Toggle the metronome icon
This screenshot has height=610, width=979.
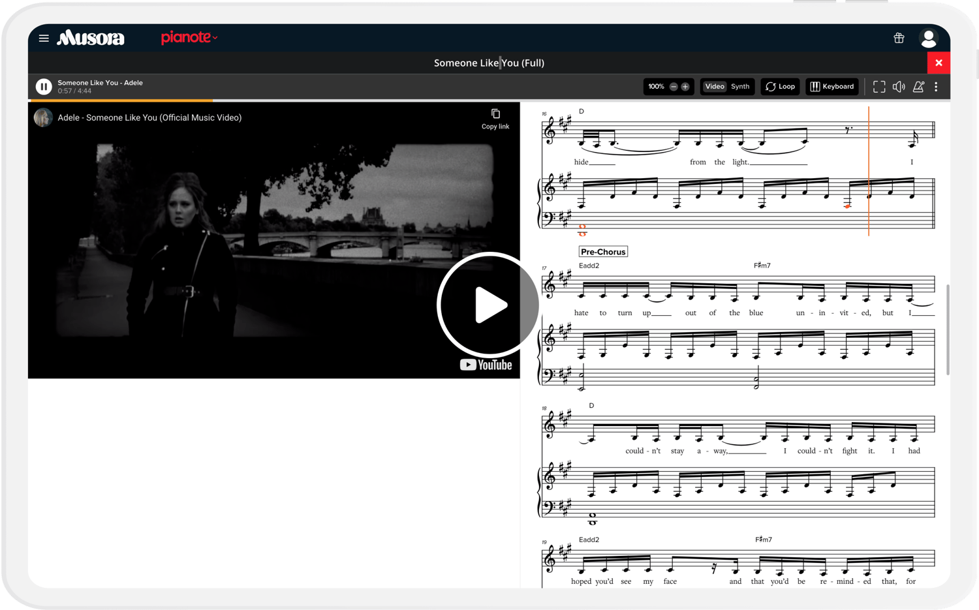[x=918, y=87]
